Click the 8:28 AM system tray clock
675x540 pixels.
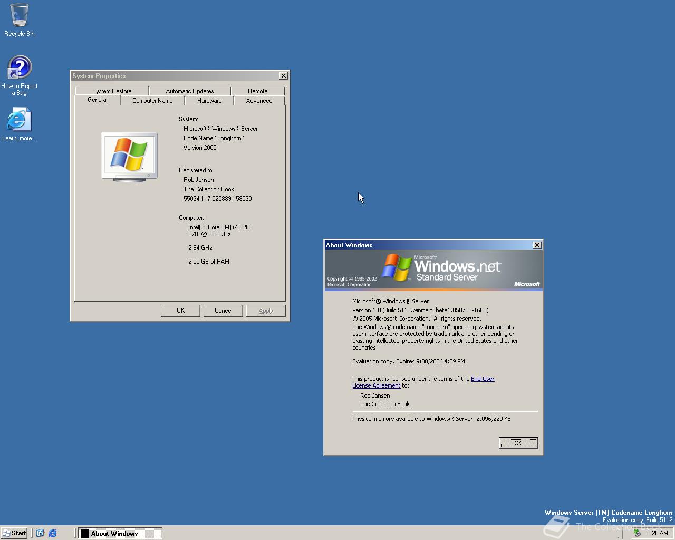point(657,533)
